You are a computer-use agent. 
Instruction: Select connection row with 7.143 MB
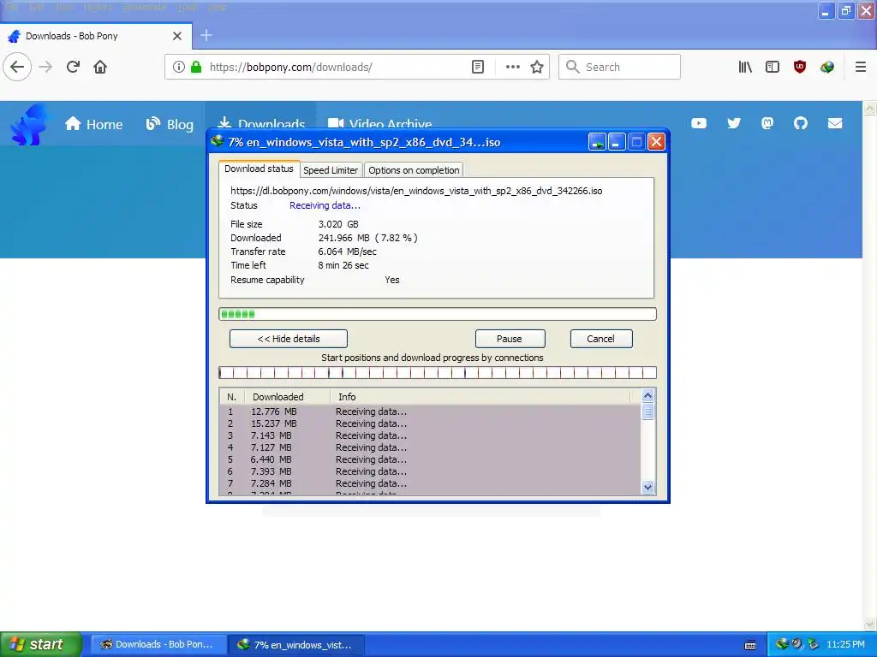tap(430, 435)
